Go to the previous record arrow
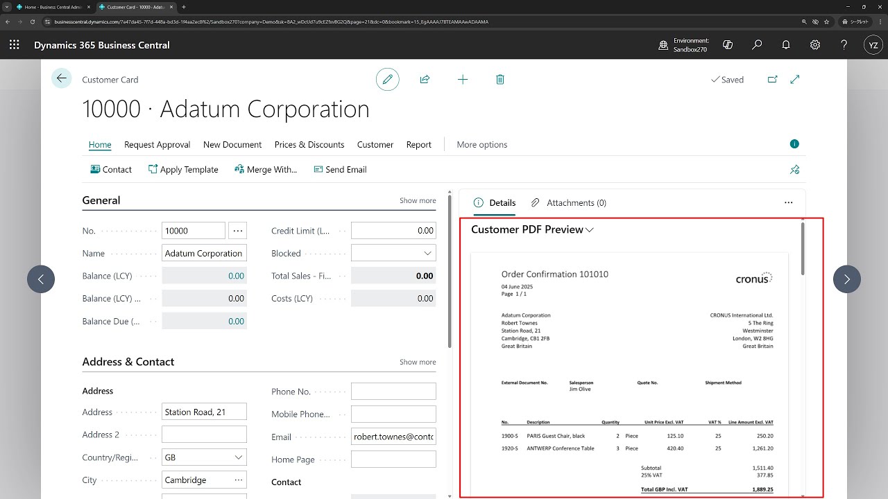Image resolution: width=888 pixels, height=499 pixels. pos(41,279)
